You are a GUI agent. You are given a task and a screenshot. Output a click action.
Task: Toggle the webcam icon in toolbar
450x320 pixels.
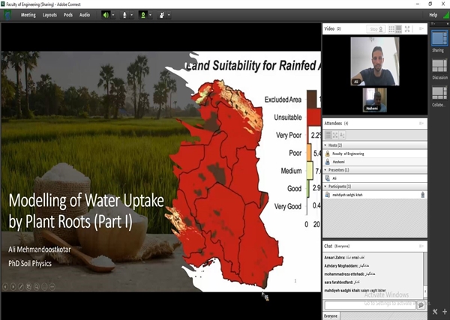(142, 15)
